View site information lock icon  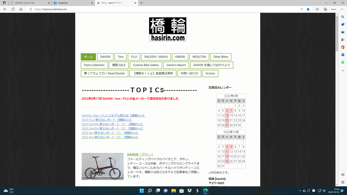click(x=31, y=9)
